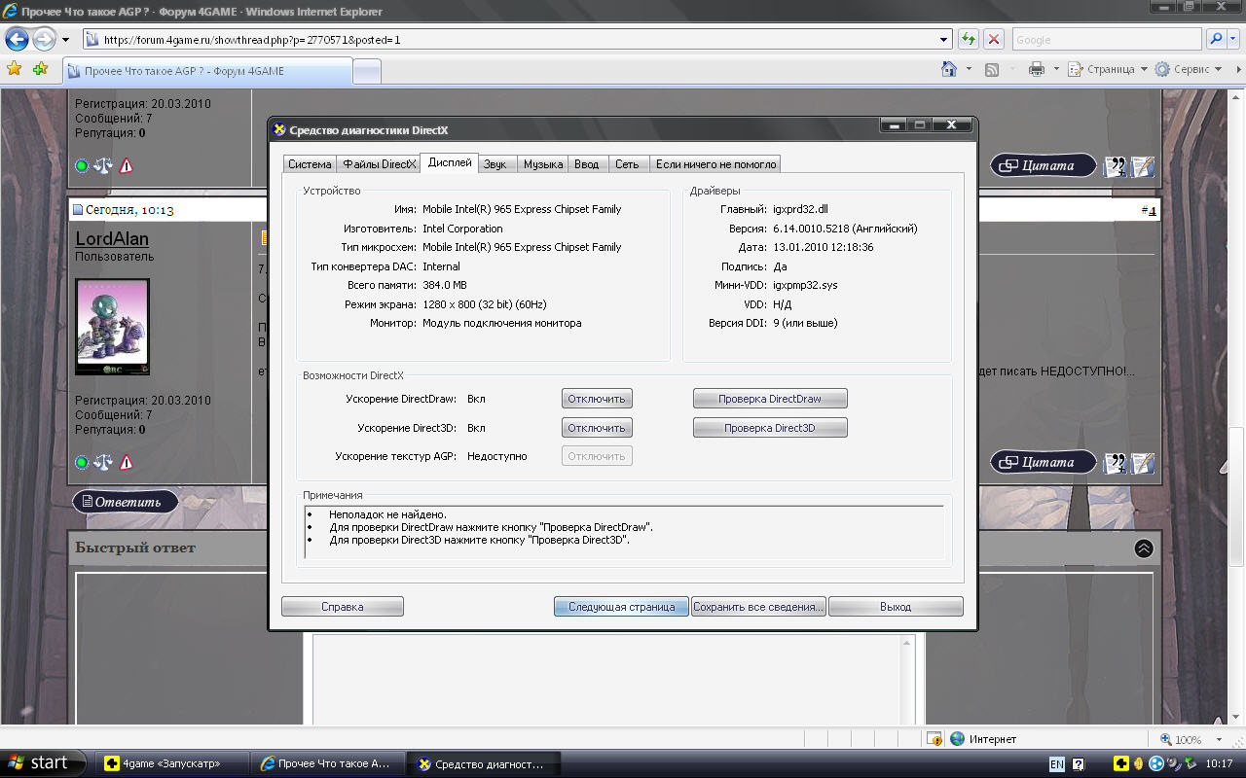Expand home button dropdown arrow
Screen dimensions: 1246x778
pos(969,69)
